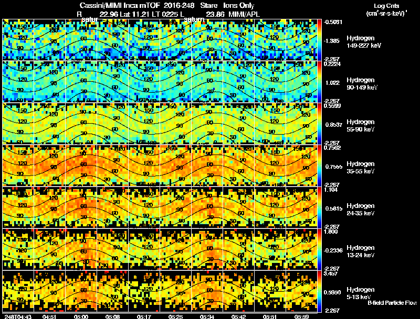This screenshot has height=319, width=420.
Task: Click the "05:34" time axis label
Action: click(x=207, y=317)
